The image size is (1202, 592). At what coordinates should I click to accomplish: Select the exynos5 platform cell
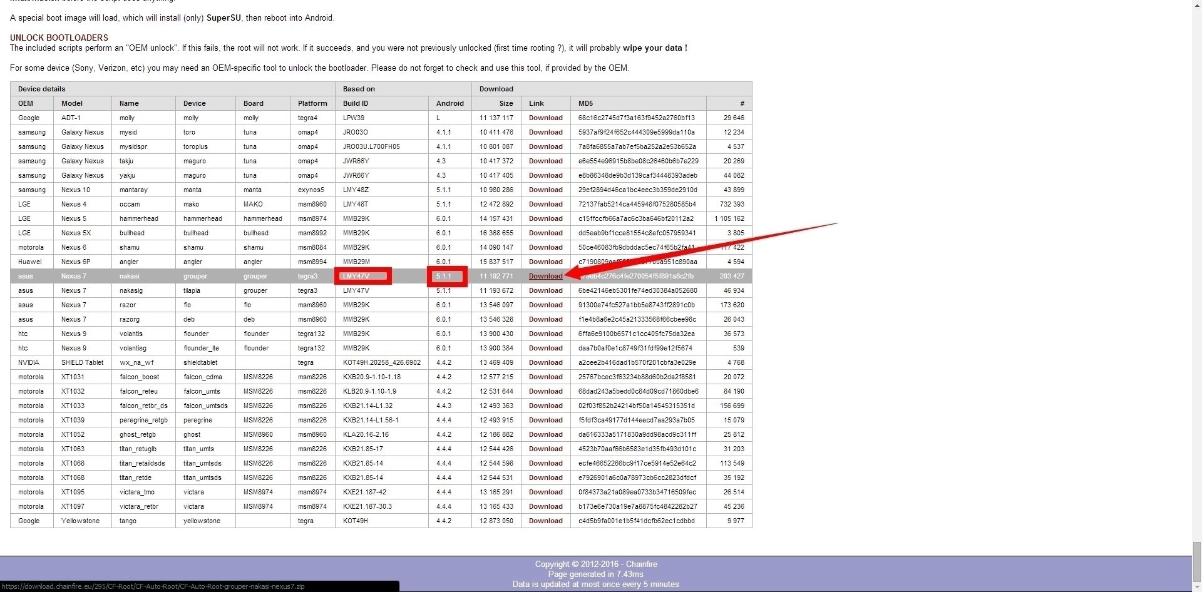311,190
